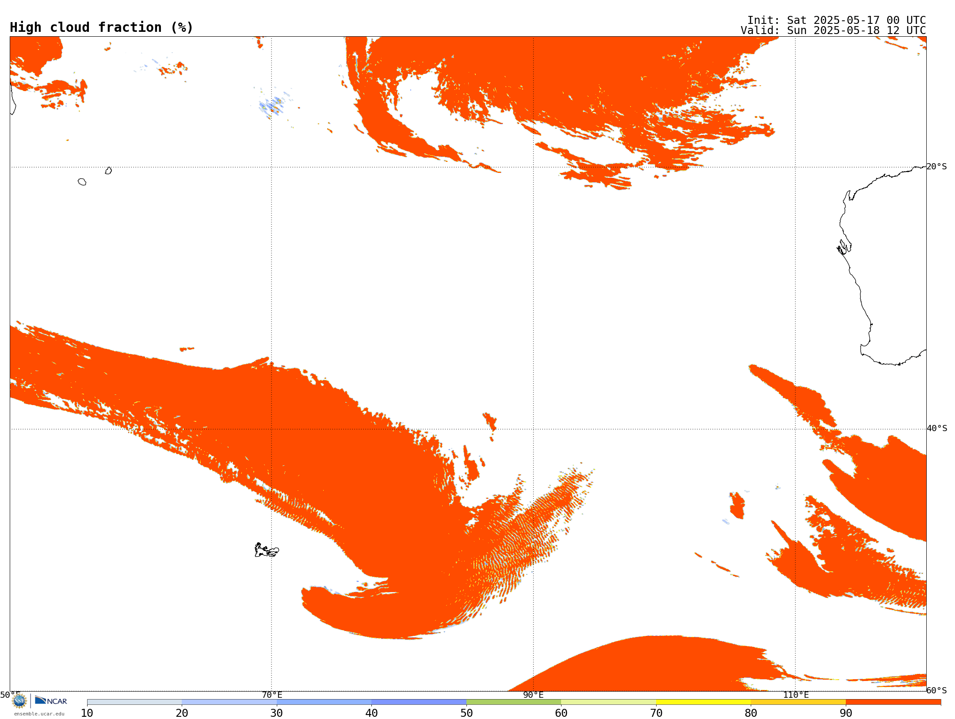Image resolution: width=955 pixels, height=719 pixels.
Task: Click the 90+ orange-red colorbar segment
Action: click(x=893, y=702)
